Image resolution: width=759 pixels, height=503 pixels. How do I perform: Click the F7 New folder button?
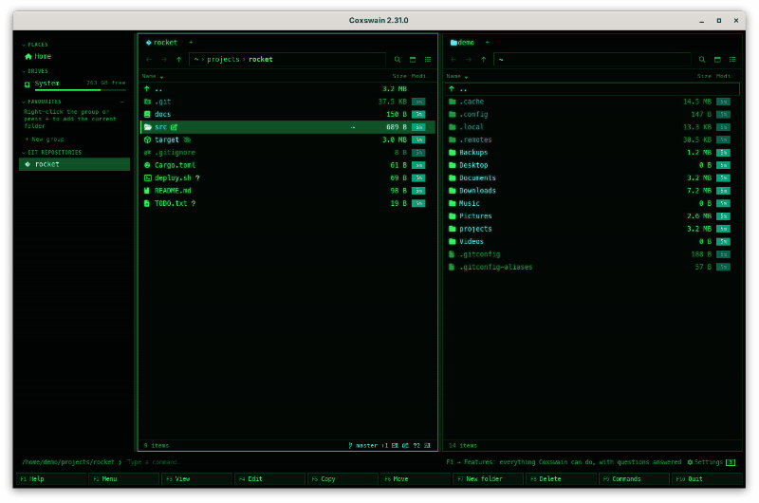click(489, 479)
